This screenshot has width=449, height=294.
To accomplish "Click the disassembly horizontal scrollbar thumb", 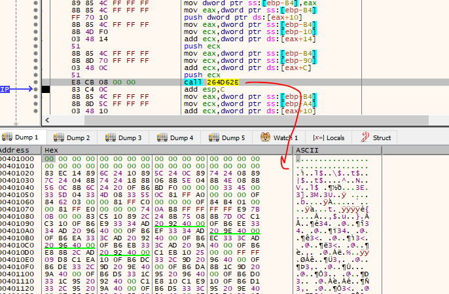I will (257, 120).
